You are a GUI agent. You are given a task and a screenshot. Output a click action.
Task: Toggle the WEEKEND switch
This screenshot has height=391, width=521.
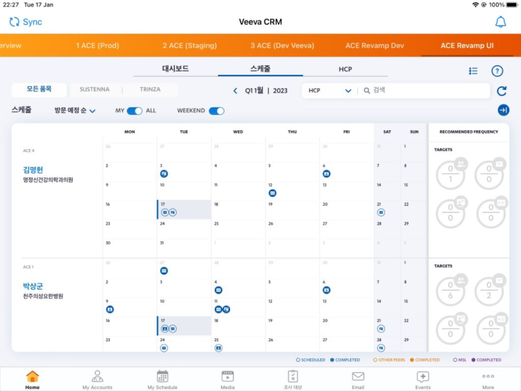tap(216, 111)
